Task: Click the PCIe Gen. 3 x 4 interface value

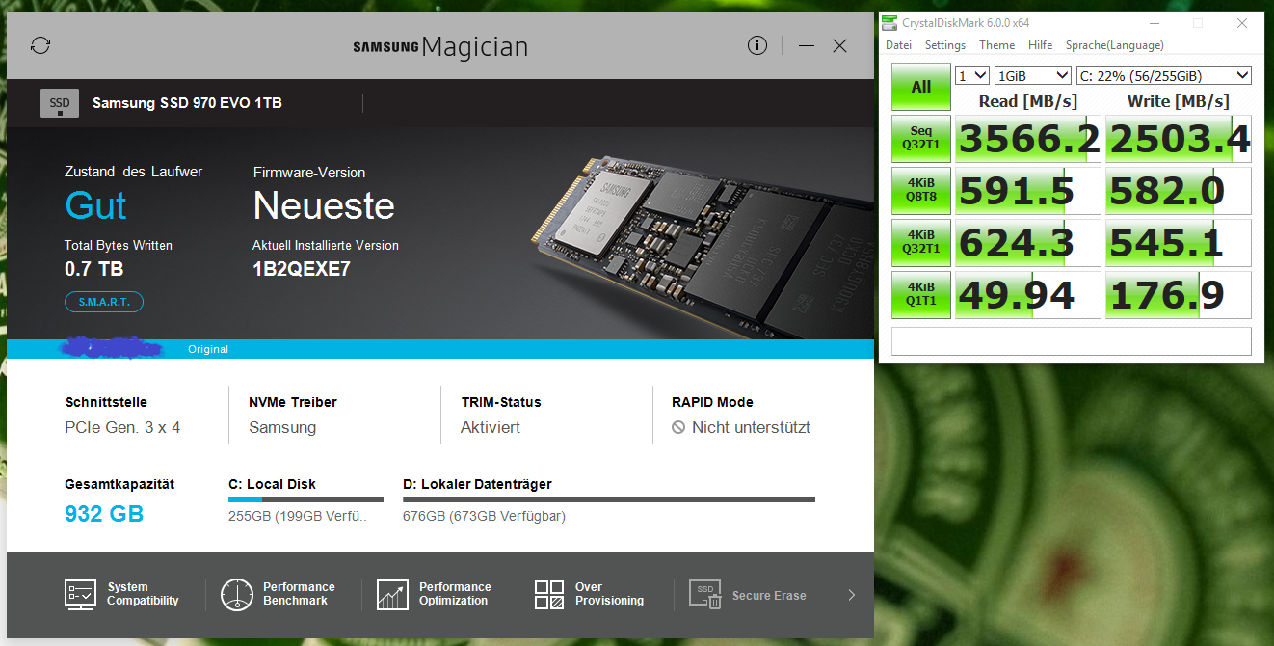Action: tap(122, 427)
